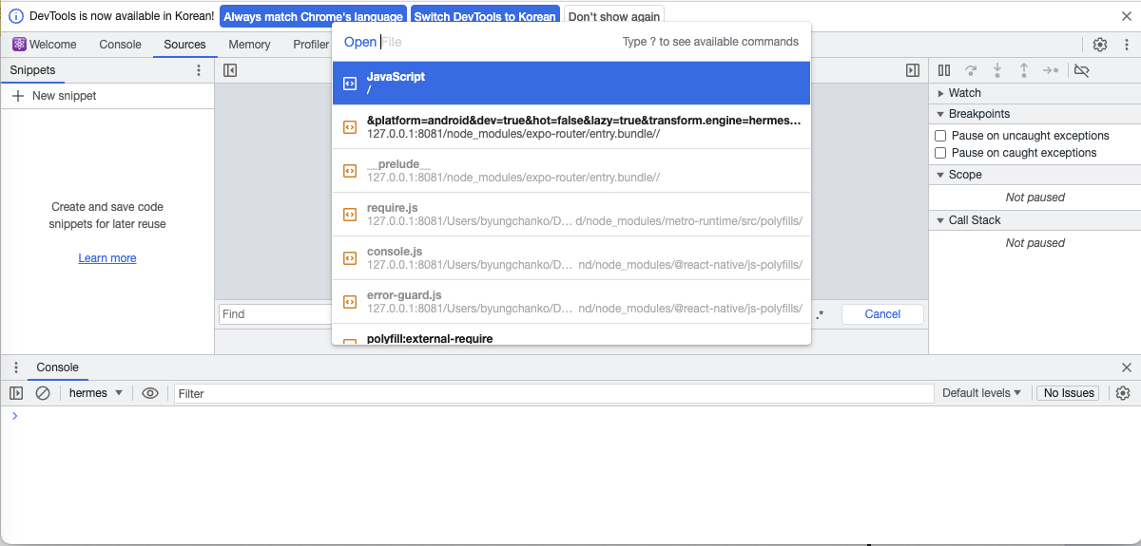Click the step (arrow-dot) debugger icon
The width and height of the screenshot is (1141, 546).
1051,70
